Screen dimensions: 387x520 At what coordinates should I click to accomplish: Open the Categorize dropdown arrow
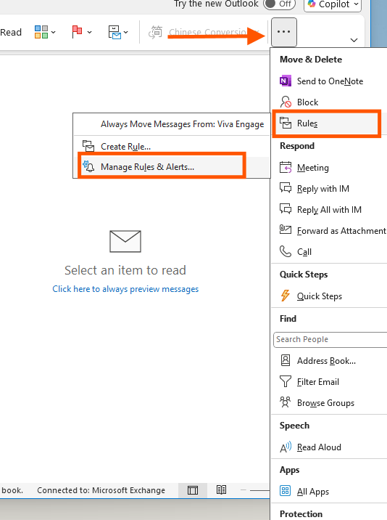pos(54,33)
